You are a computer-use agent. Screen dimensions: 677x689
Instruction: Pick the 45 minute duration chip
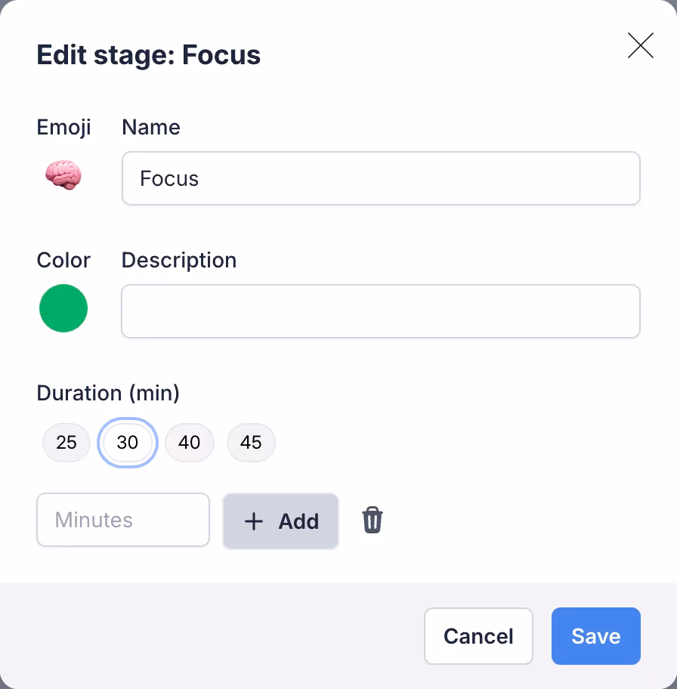251,443
